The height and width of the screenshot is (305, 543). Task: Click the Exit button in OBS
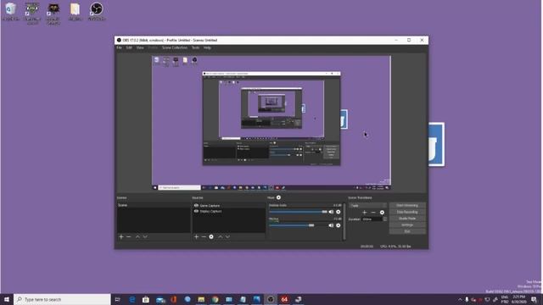[407, 231]
